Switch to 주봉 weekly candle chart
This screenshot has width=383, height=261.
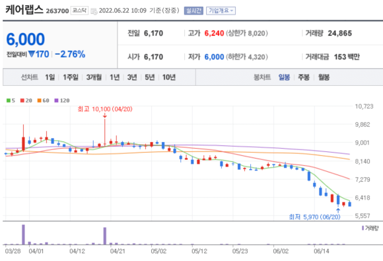click(x=304, y=77)
